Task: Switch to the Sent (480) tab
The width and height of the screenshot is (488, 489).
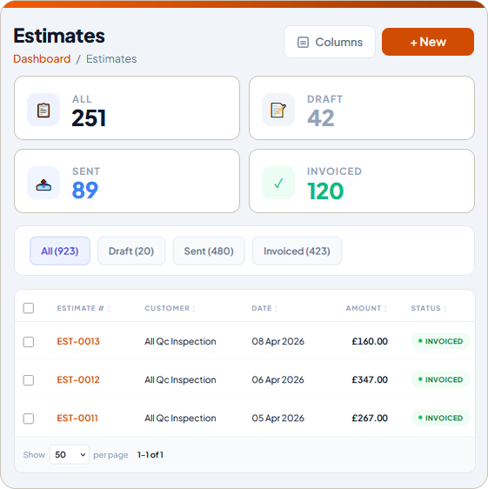Action: (209, 251)
